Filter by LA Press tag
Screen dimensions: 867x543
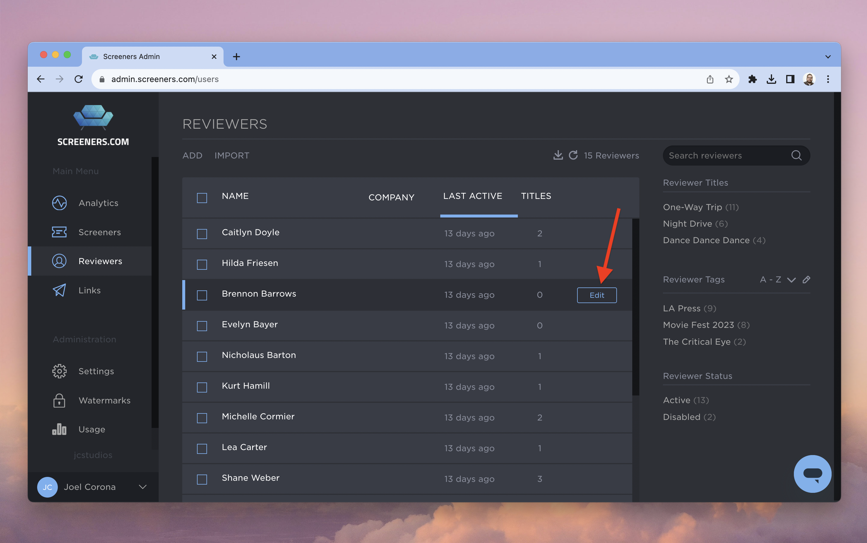pos(689,308)
